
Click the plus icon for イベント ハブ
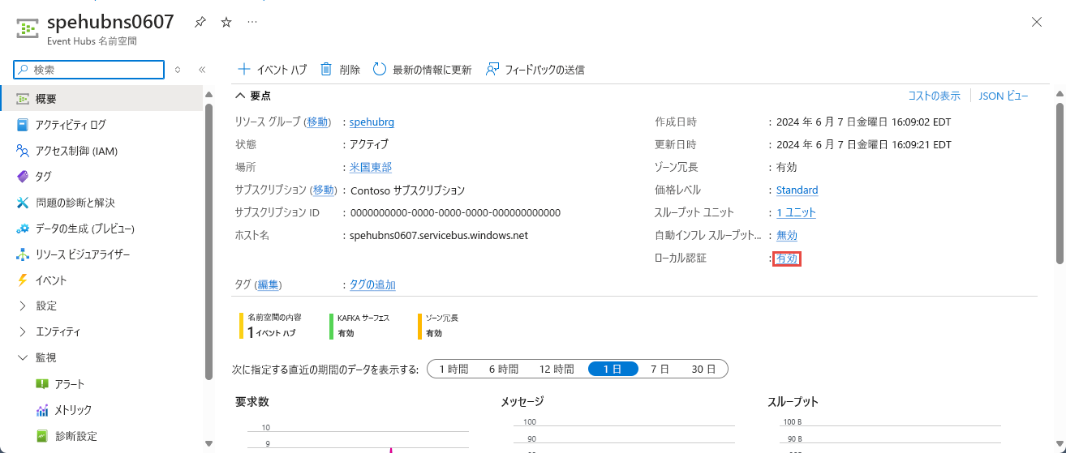pyautogui.click(x=243, y=70)
